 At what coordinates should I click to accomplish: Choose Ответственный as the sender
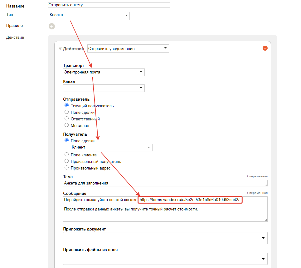(x=66, y=119)
